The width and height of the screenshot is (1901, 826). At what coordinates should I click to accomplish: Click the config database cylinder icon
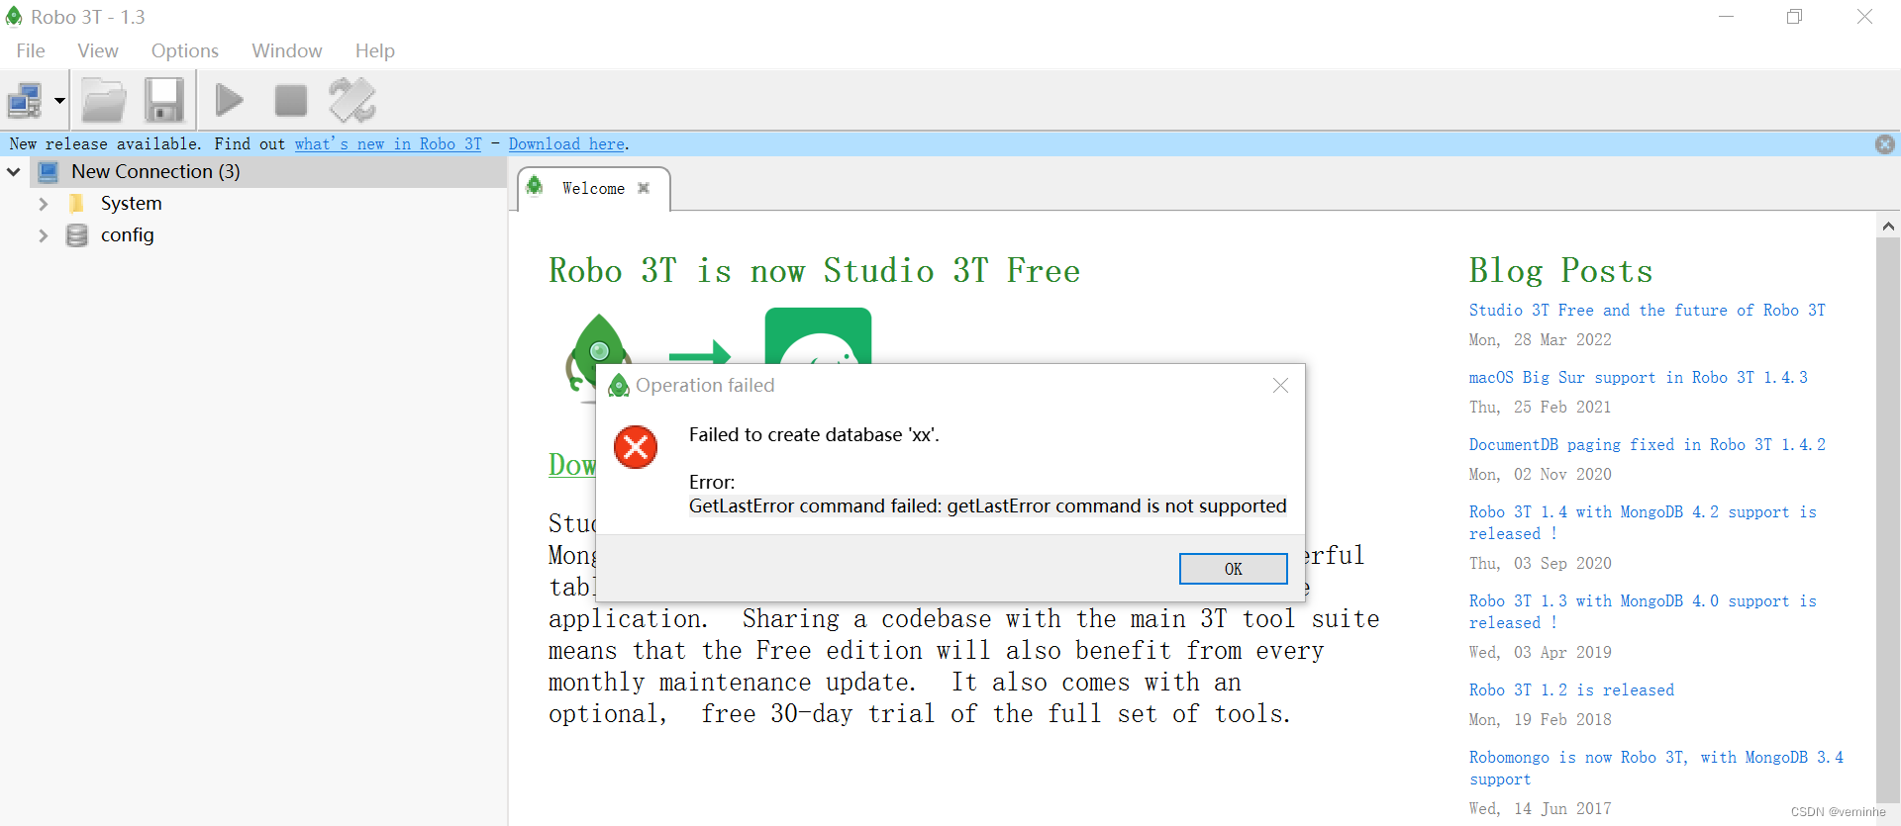pos(76,235)
